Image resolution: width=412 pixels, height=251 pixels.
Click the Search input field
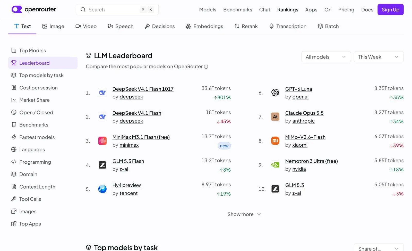point(117,10)
